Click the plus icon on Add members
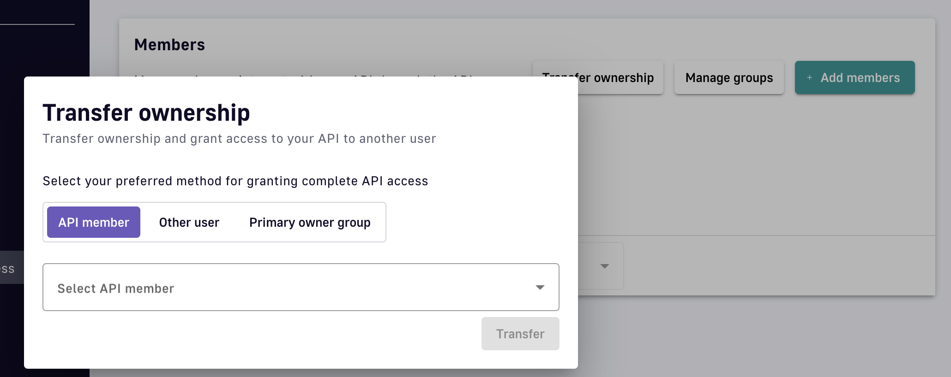This screenshot has width=951, height=377. click(809, 78)
